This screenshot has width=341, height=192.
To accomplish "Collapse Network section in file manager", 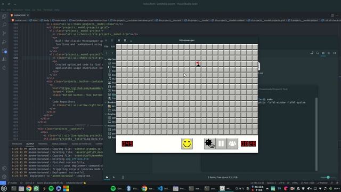I will [x=106, y=126].
